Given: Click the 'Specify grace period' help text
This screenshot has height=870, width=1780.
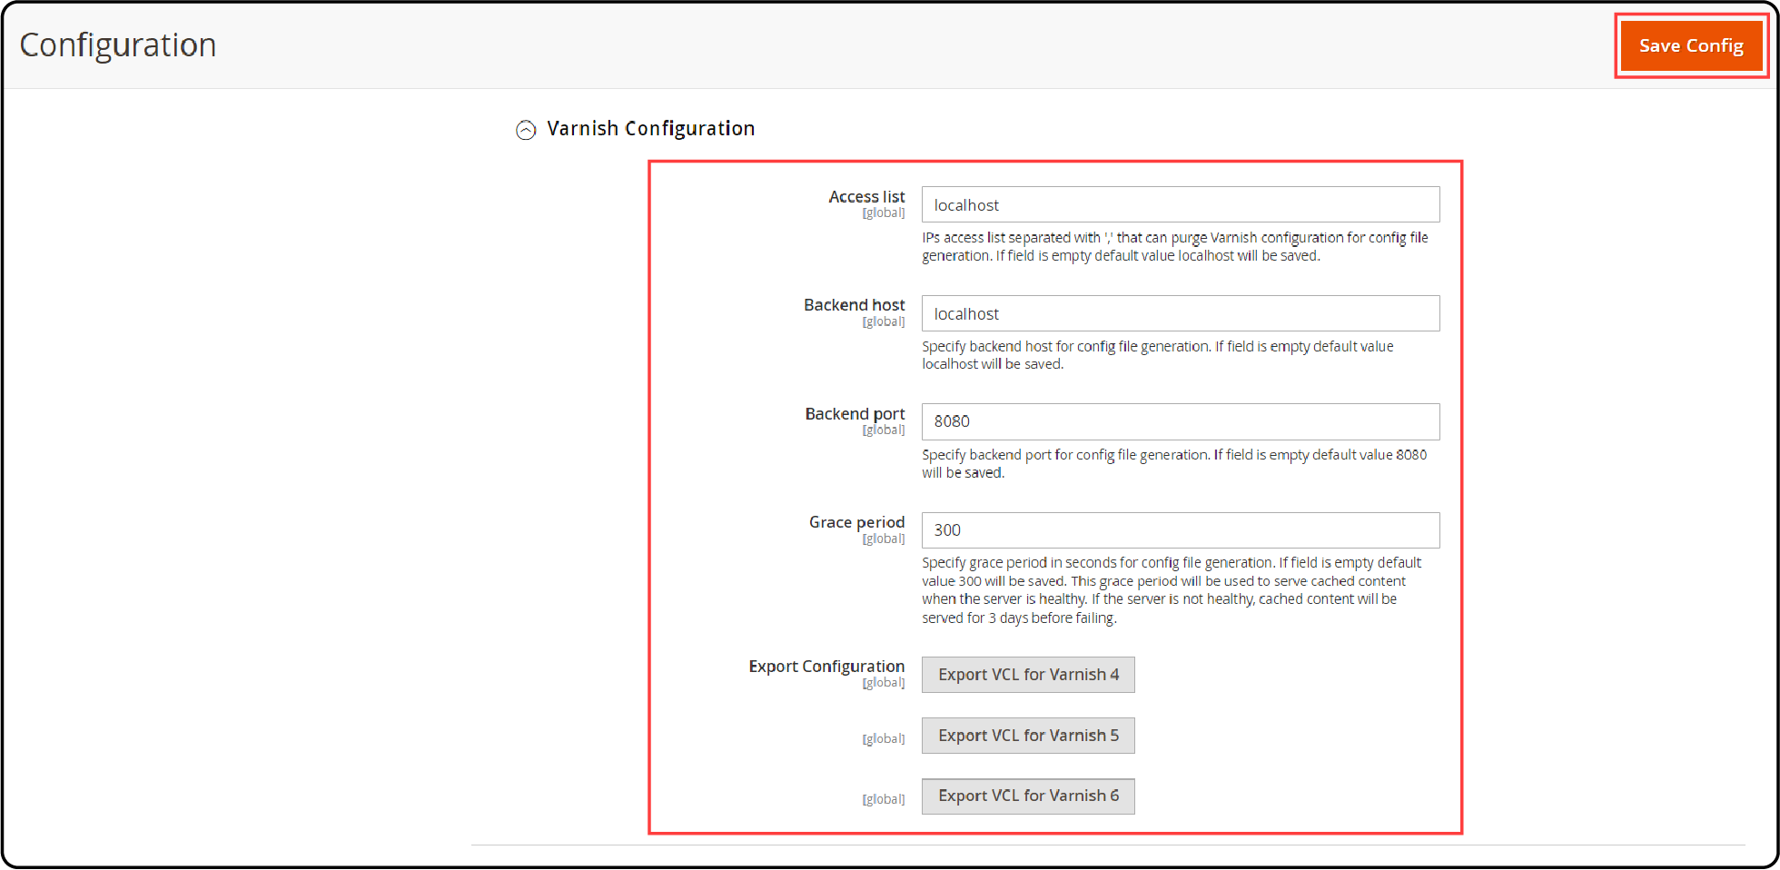Looking at the screenshot, I should [1172, 590].
